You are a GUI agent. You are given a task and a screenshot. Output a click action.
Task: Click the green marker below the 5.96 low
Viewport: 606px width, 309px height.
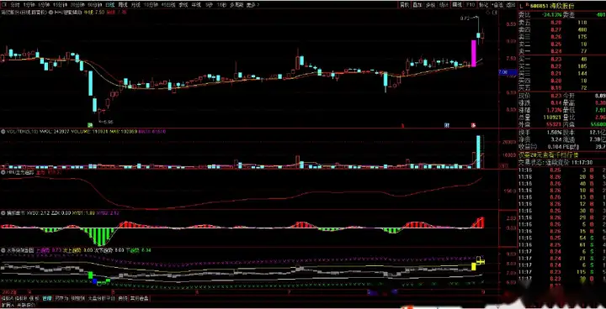pyautogui.click(x=90, y=124)
